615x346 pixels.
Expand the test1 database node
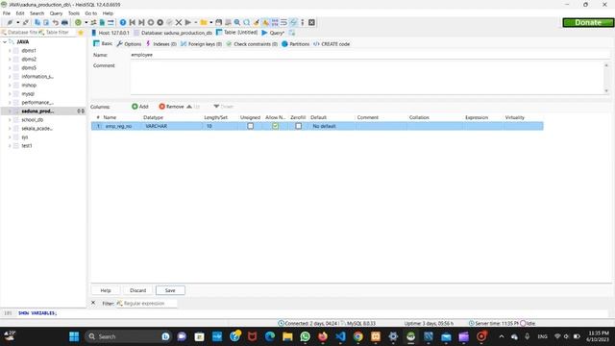point(10,145)
